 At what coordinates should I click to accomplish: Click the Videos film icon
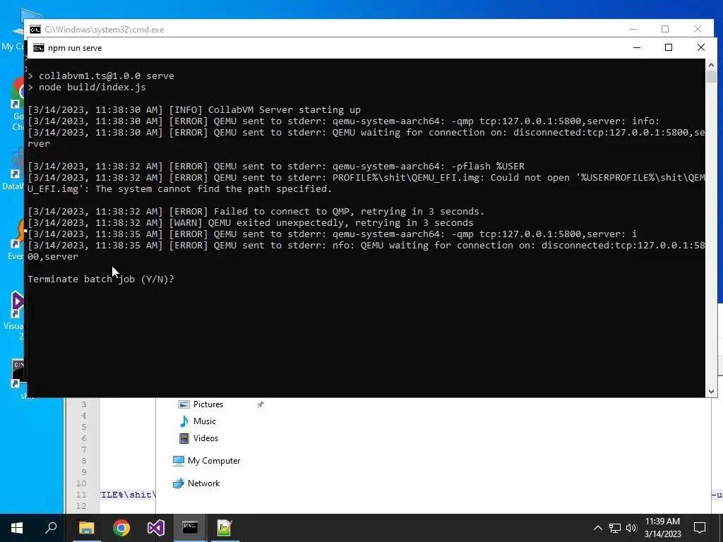pos(184,438)
